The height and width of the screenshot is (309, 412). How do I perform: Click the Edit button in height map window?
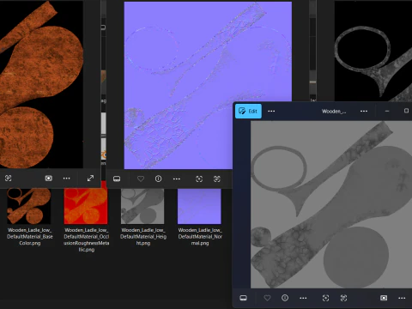(248, 111)
